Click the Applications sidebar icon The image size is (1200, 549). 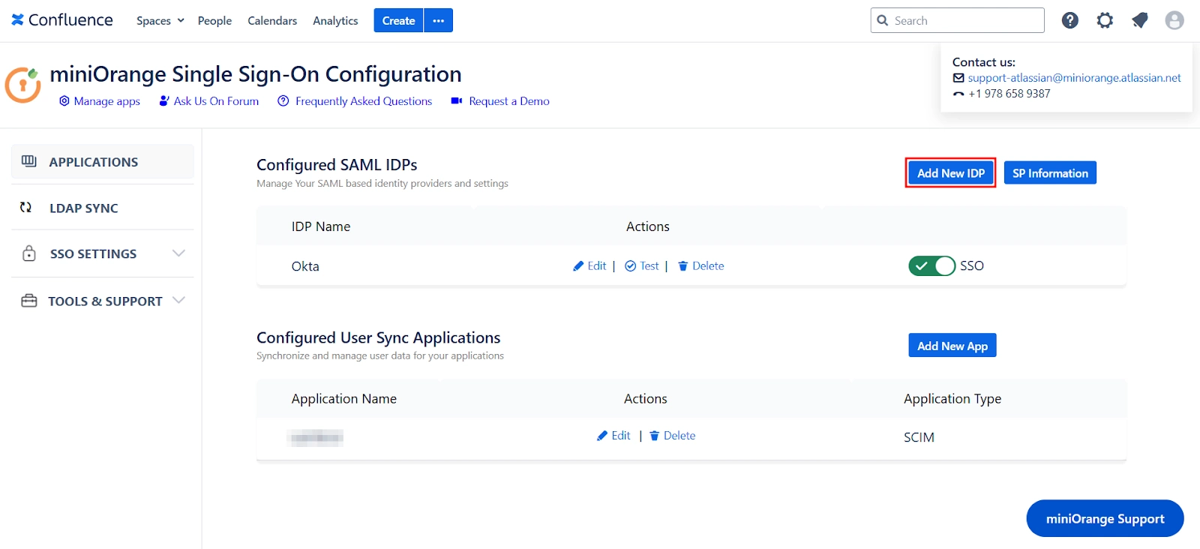coord(29,161)
